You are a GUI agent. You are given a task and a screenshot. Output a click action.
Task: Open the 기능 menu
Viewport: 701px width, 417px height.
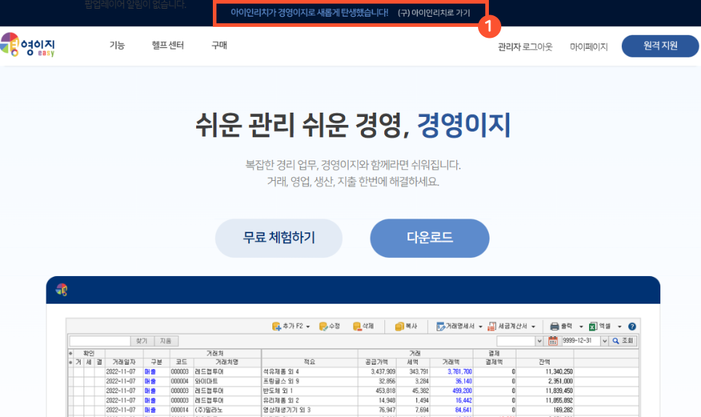pyautogui.click(x=117, y=46)
